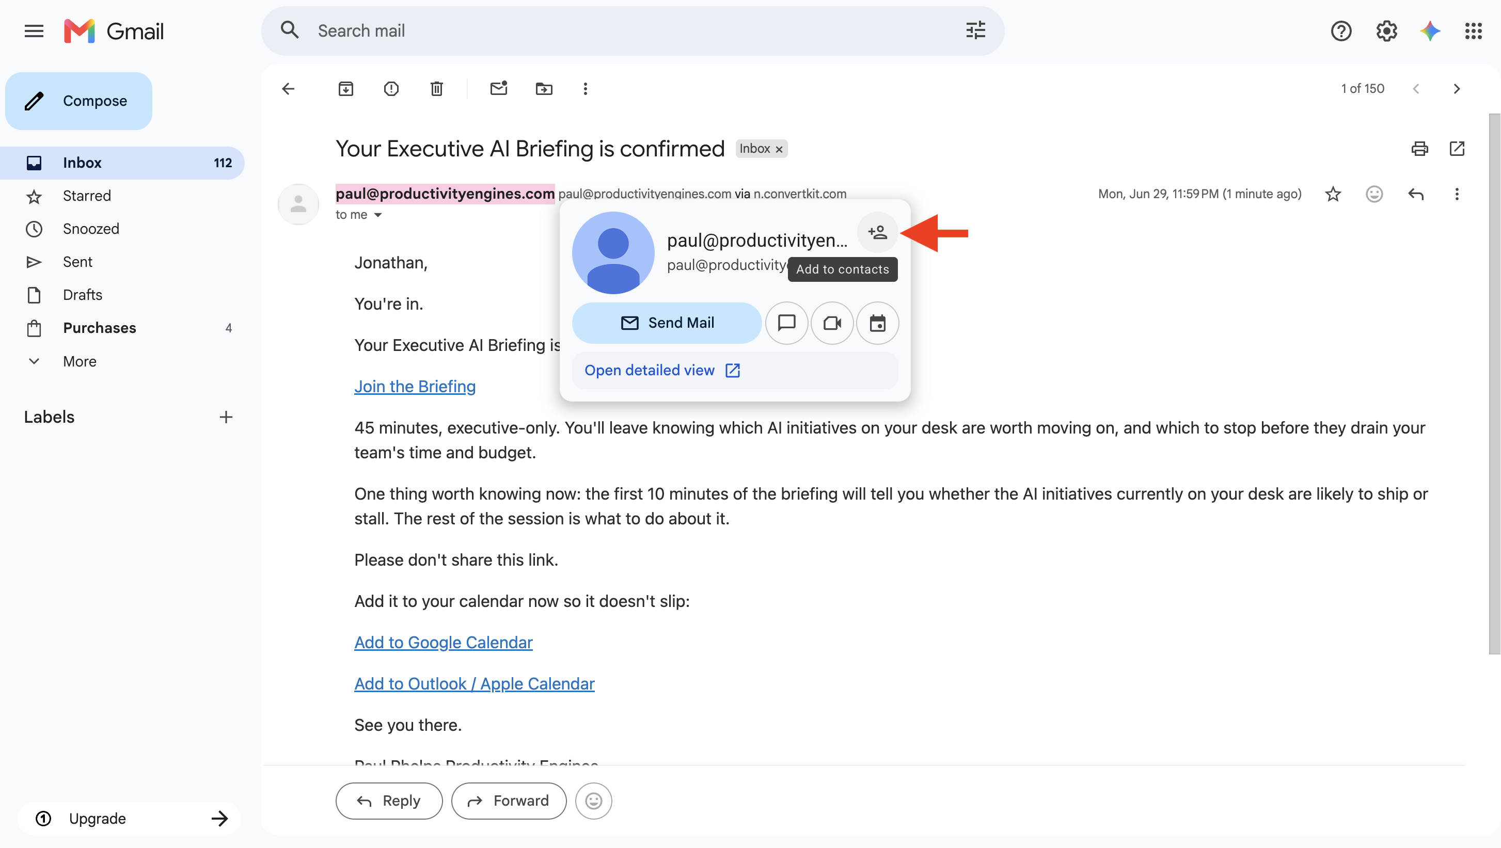Archive this email

click(x=345, y=89)
